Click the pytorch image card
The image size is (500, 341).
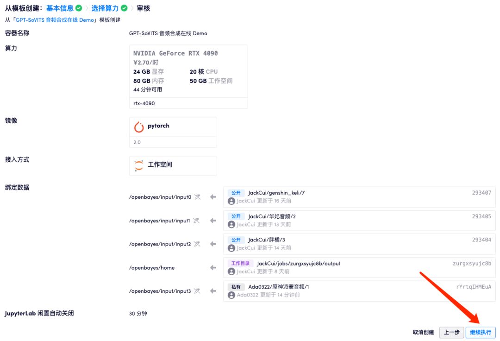coord(173,132)
